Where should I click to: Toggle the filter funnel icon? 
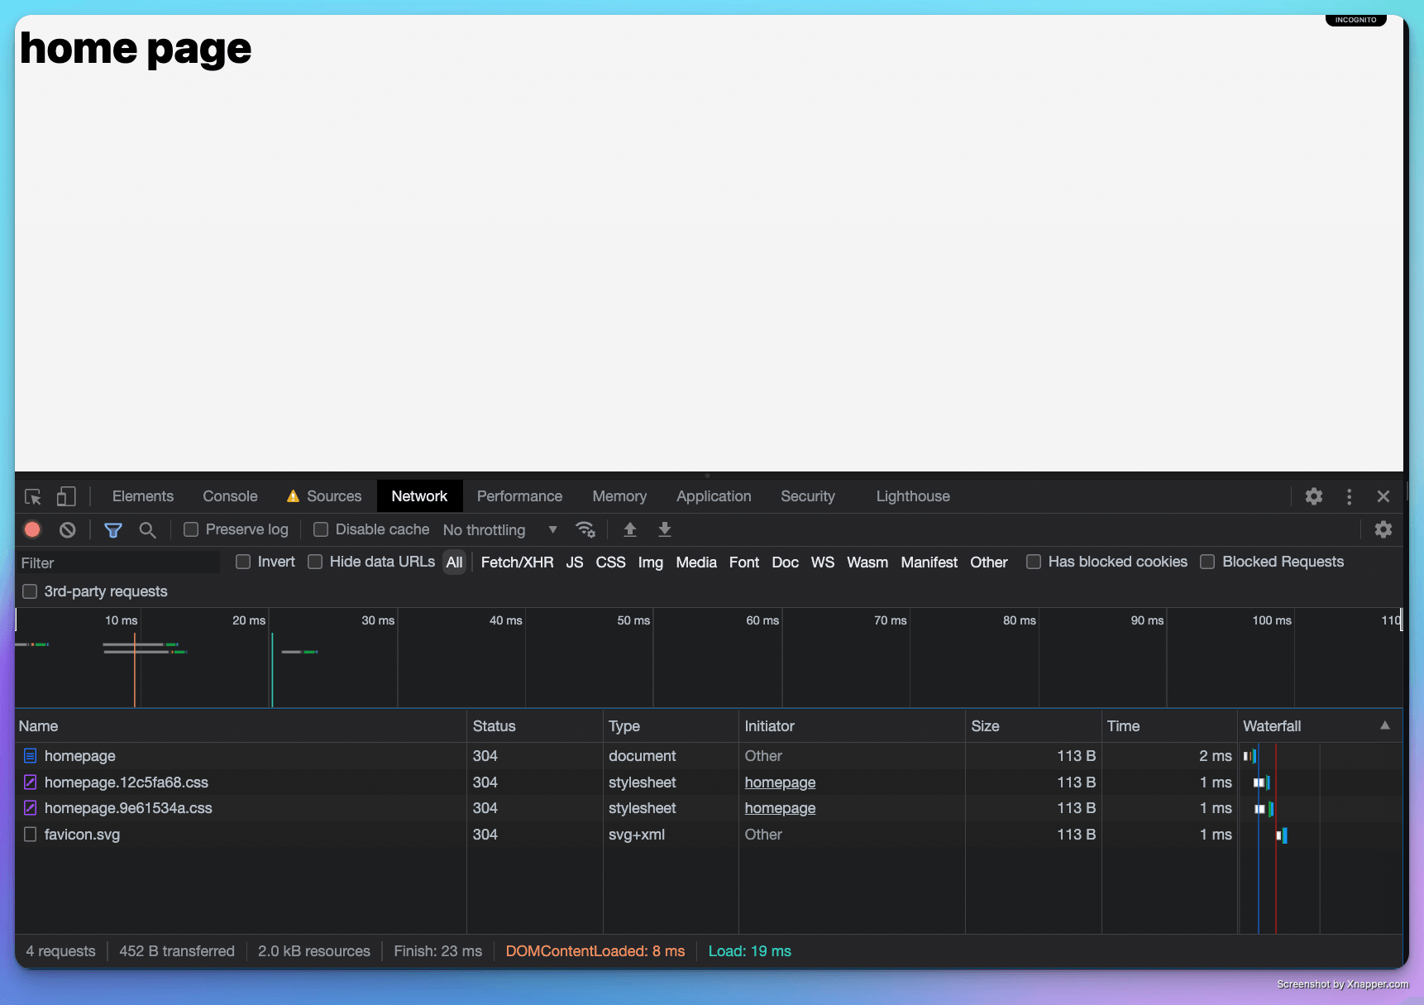pyautogui.click(x=113, y=529)
